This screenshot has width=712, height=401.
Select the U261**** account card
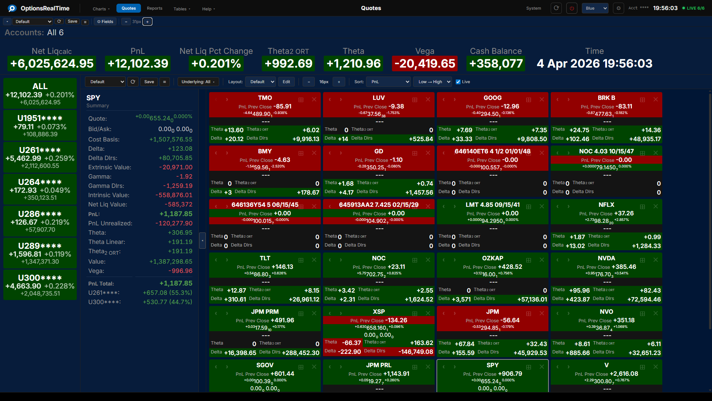(x=40, y=157)
